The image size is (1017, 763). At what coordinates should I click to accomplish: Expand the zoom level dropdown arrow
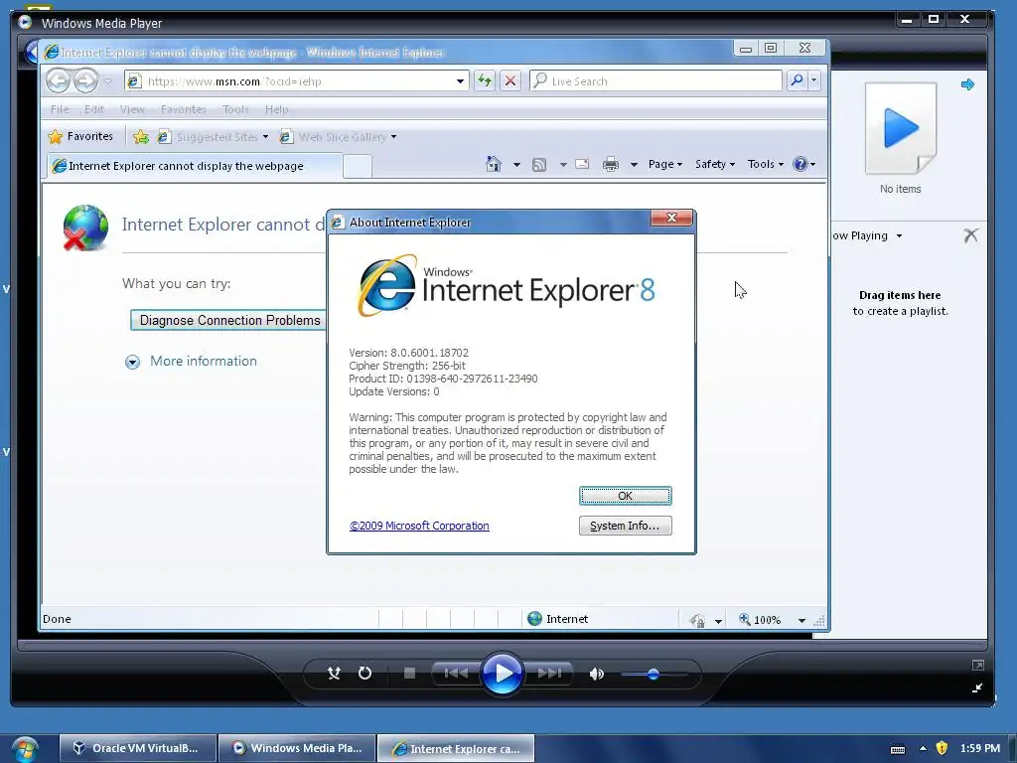(x=801, y=620)
